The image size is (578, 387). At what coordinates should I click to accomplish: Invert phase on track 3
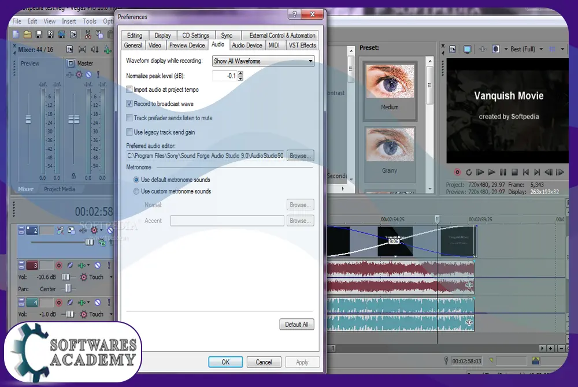coord(70,265)
